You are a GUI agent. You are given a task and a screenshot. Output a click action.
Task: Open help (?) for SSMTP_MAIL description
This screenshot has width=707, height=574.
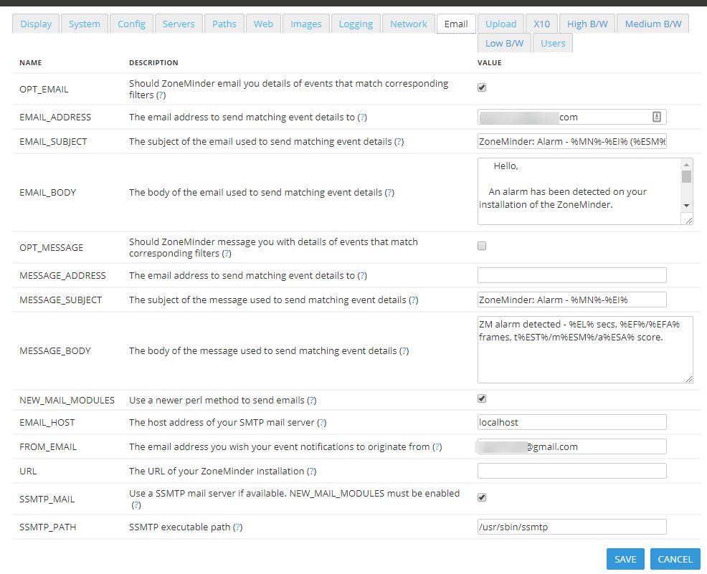(136, 505)
